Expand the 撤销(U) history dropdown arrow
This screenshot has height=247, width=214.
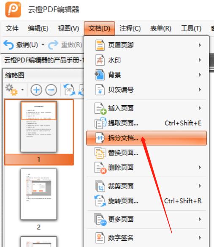pyautogui.click(x=43, y=45)
